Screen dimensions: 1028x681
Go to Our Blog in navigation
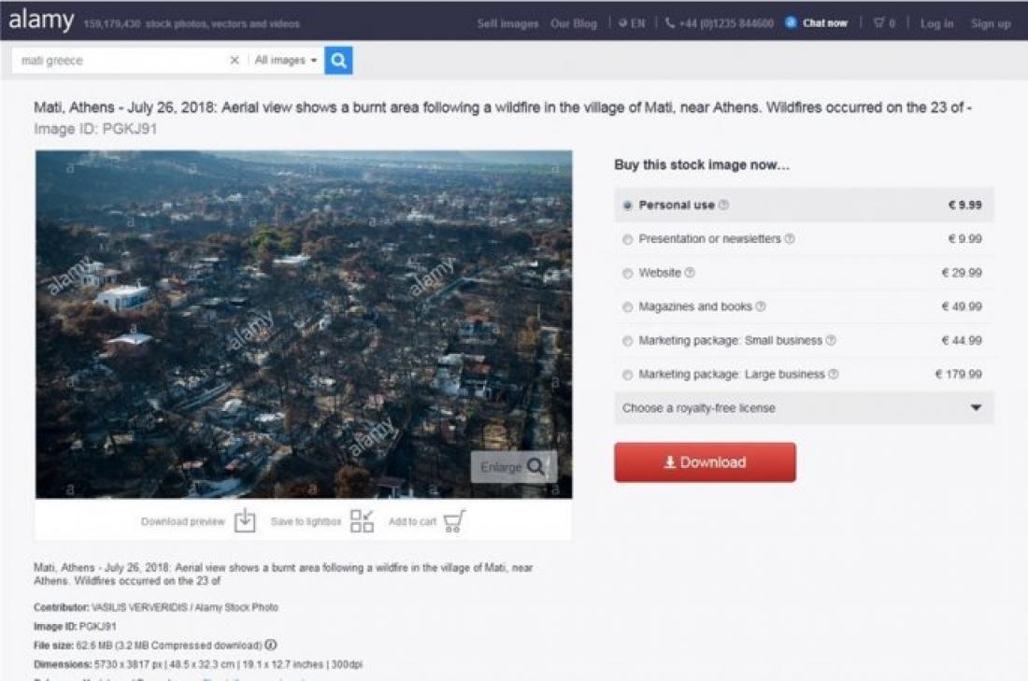573,23
